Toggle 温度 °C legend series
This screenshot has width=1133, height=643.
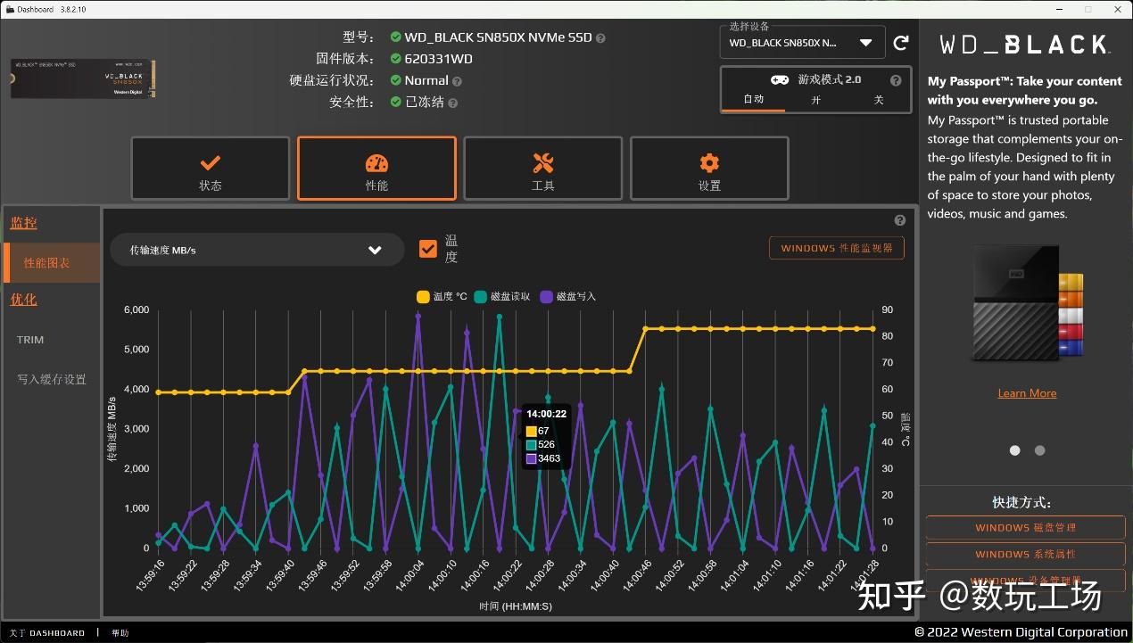point(442,296)
